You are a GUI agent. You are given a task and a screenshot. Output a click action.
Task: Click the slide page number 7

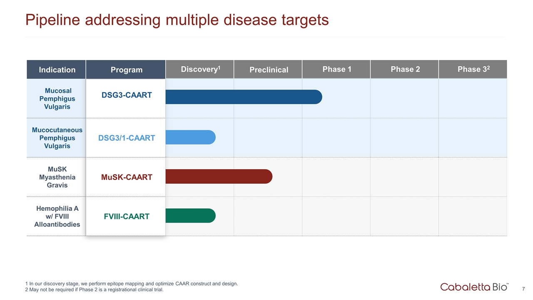[x=523, y=289]
